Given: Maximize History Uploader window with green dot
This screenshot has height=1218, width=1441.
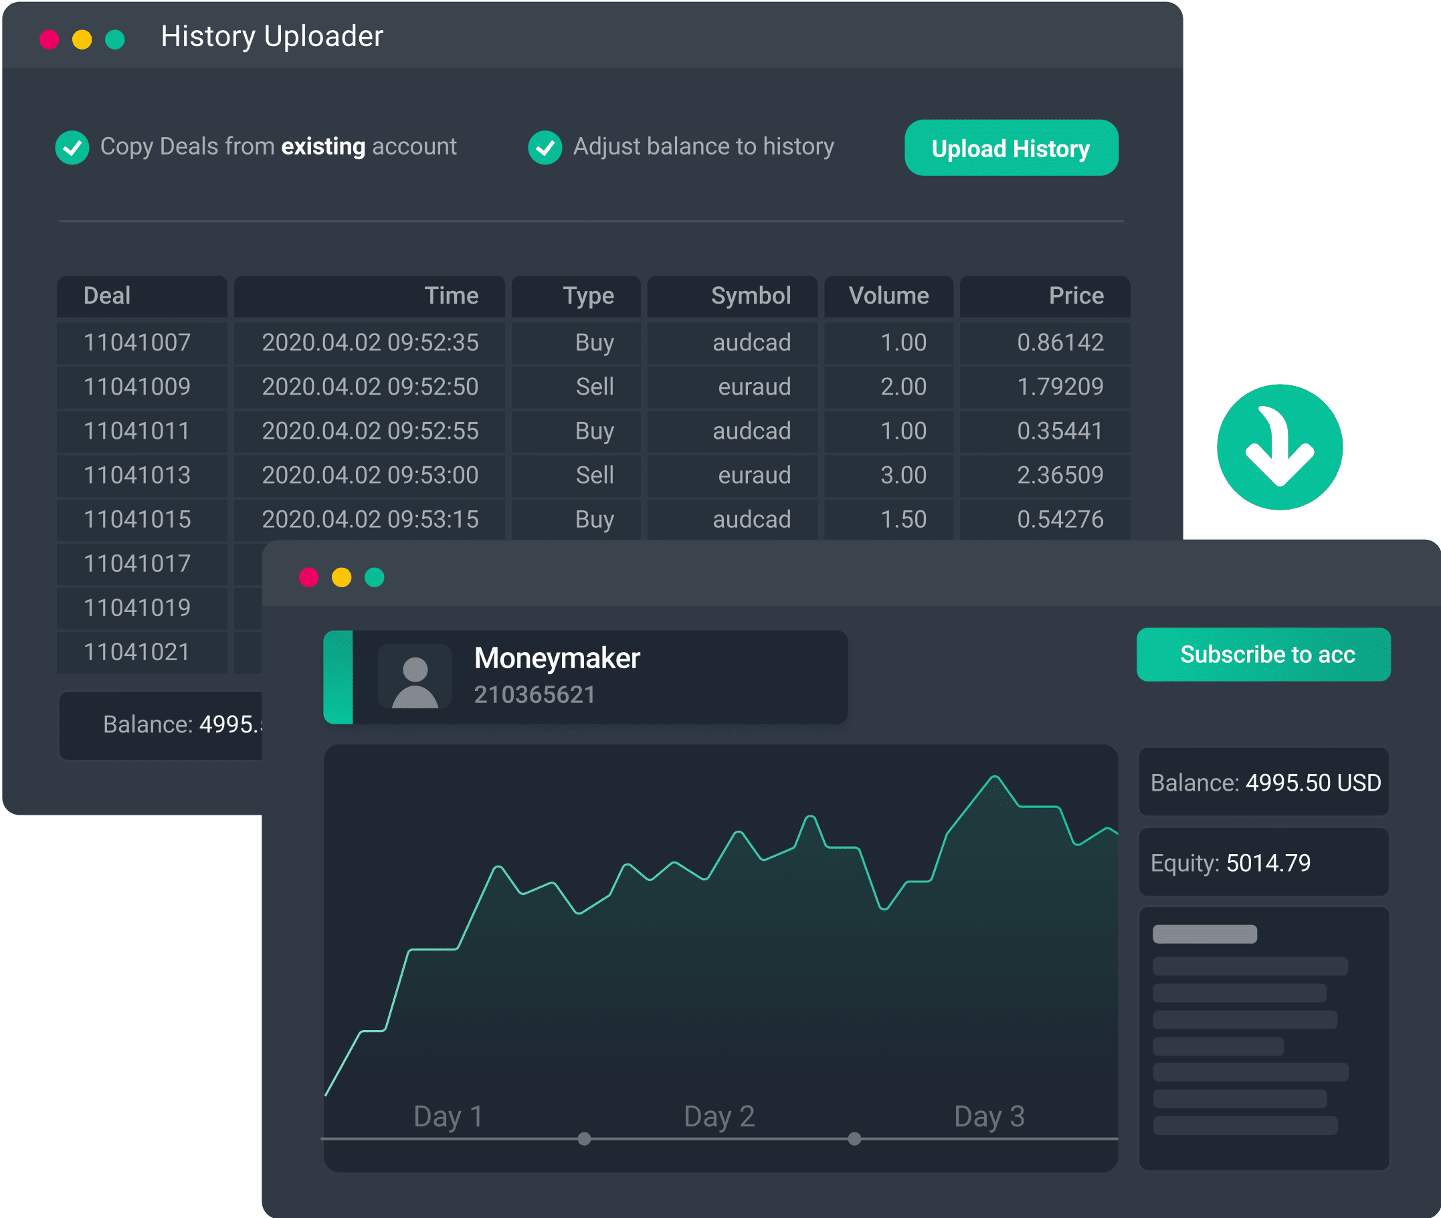Looking at the screenshot, I should click(x=114, y=39).
